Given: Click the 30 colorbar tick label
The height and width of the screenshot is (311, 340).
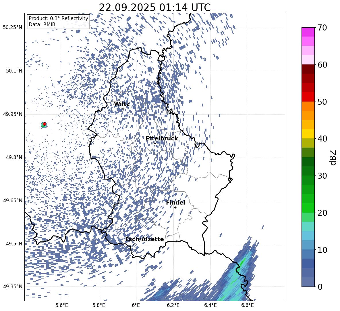Looking at the screenshot, I should click(322, 176).
